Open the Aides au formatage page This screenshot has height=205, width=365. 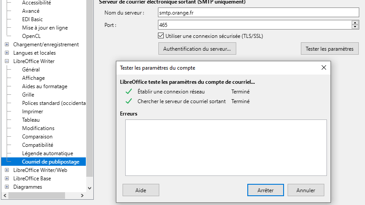coord(45,86)
